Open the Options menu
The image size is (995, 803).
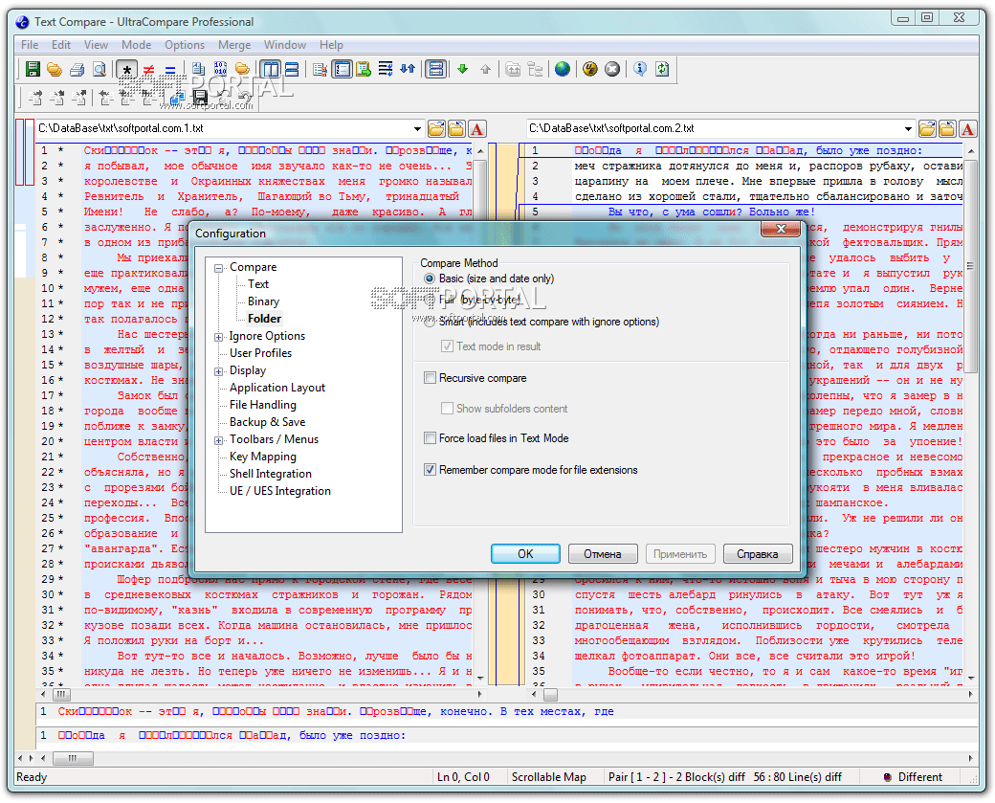coord(185,45)
